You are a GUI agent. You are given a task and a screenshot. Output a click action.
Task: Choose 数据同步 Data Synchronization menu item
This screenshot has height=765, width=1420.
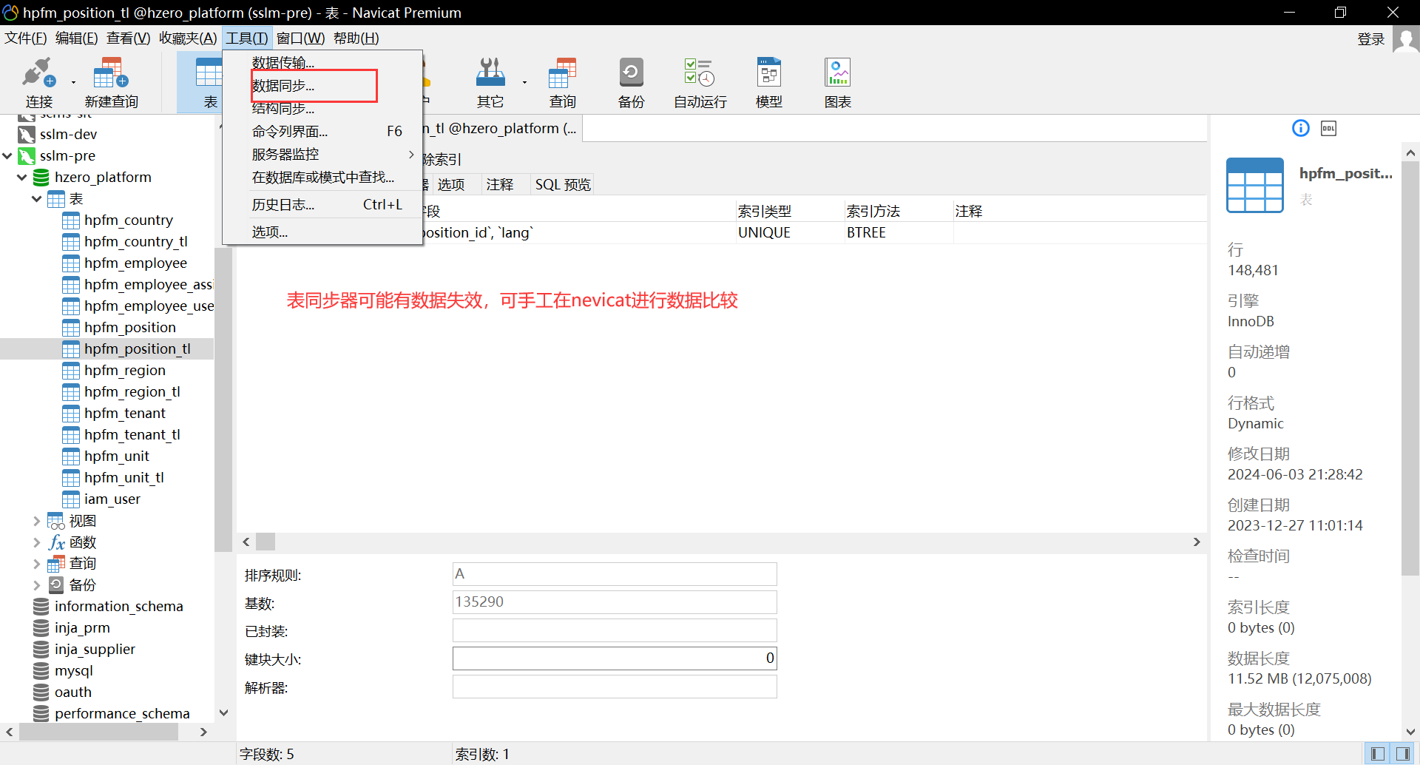[322, 86]
